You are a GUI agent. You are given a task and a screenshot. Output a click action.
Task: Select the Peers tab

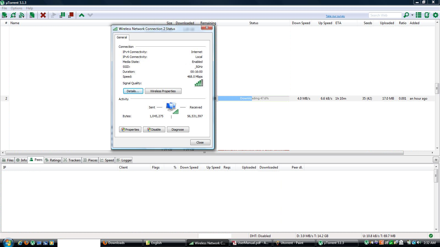[36, 160]
